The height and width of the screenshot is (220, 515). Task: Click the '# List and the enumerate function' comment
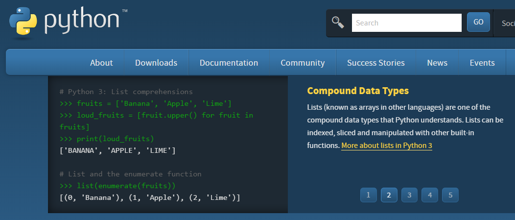click(x=130, y=174)
